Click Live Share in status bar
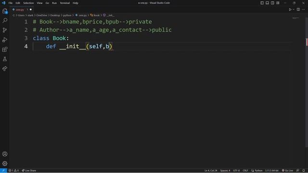 point(29,171)
